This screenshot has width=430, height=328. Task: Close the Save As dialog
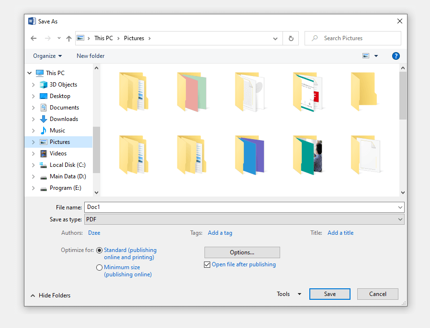pos(400,21)
